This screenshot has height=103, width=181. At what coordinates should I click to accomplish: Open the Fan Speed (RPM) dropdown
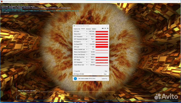[x=87, y=44]
